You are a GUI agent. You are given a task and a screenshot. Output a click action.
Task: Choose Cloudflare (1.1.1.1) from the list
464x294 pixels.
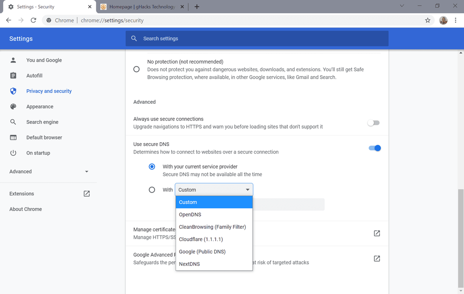(x=201, y=239)
